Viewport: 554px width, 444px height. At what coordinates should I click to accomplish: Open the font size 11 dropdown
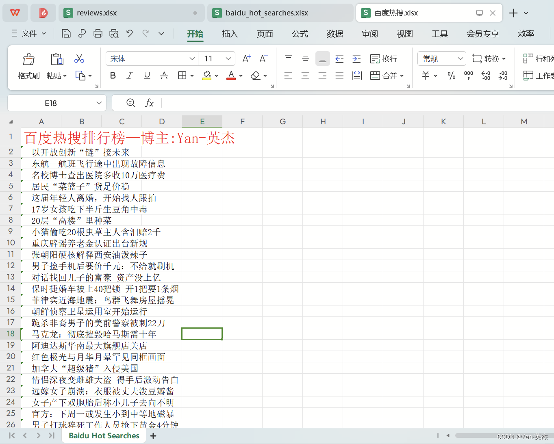pyautogui.click(x=228, y=59)
